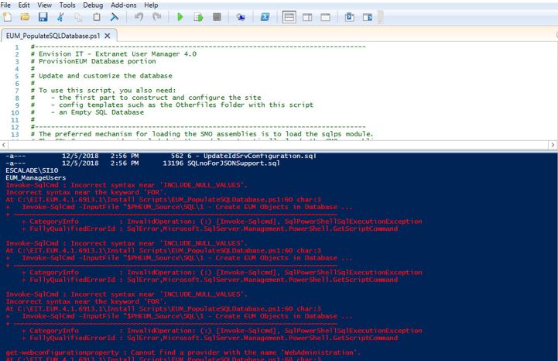
Task: Show the command window icon
Action: [x=350, y=17]
